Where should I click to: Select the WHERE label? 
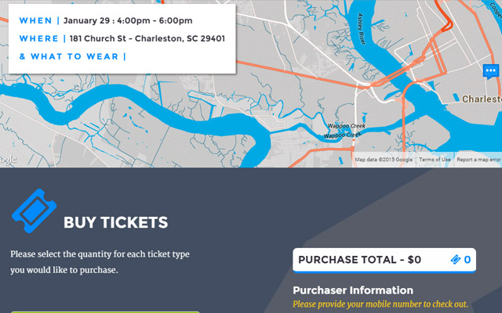[39, 38]
